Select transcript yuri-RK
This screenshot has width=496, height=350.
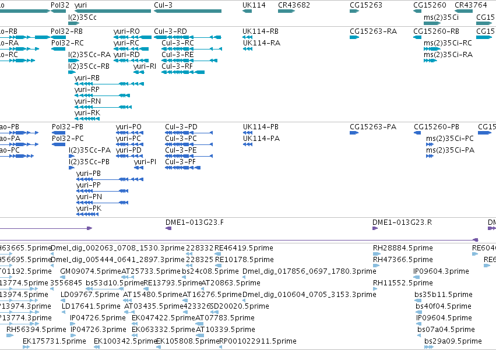tap(87, 119)
